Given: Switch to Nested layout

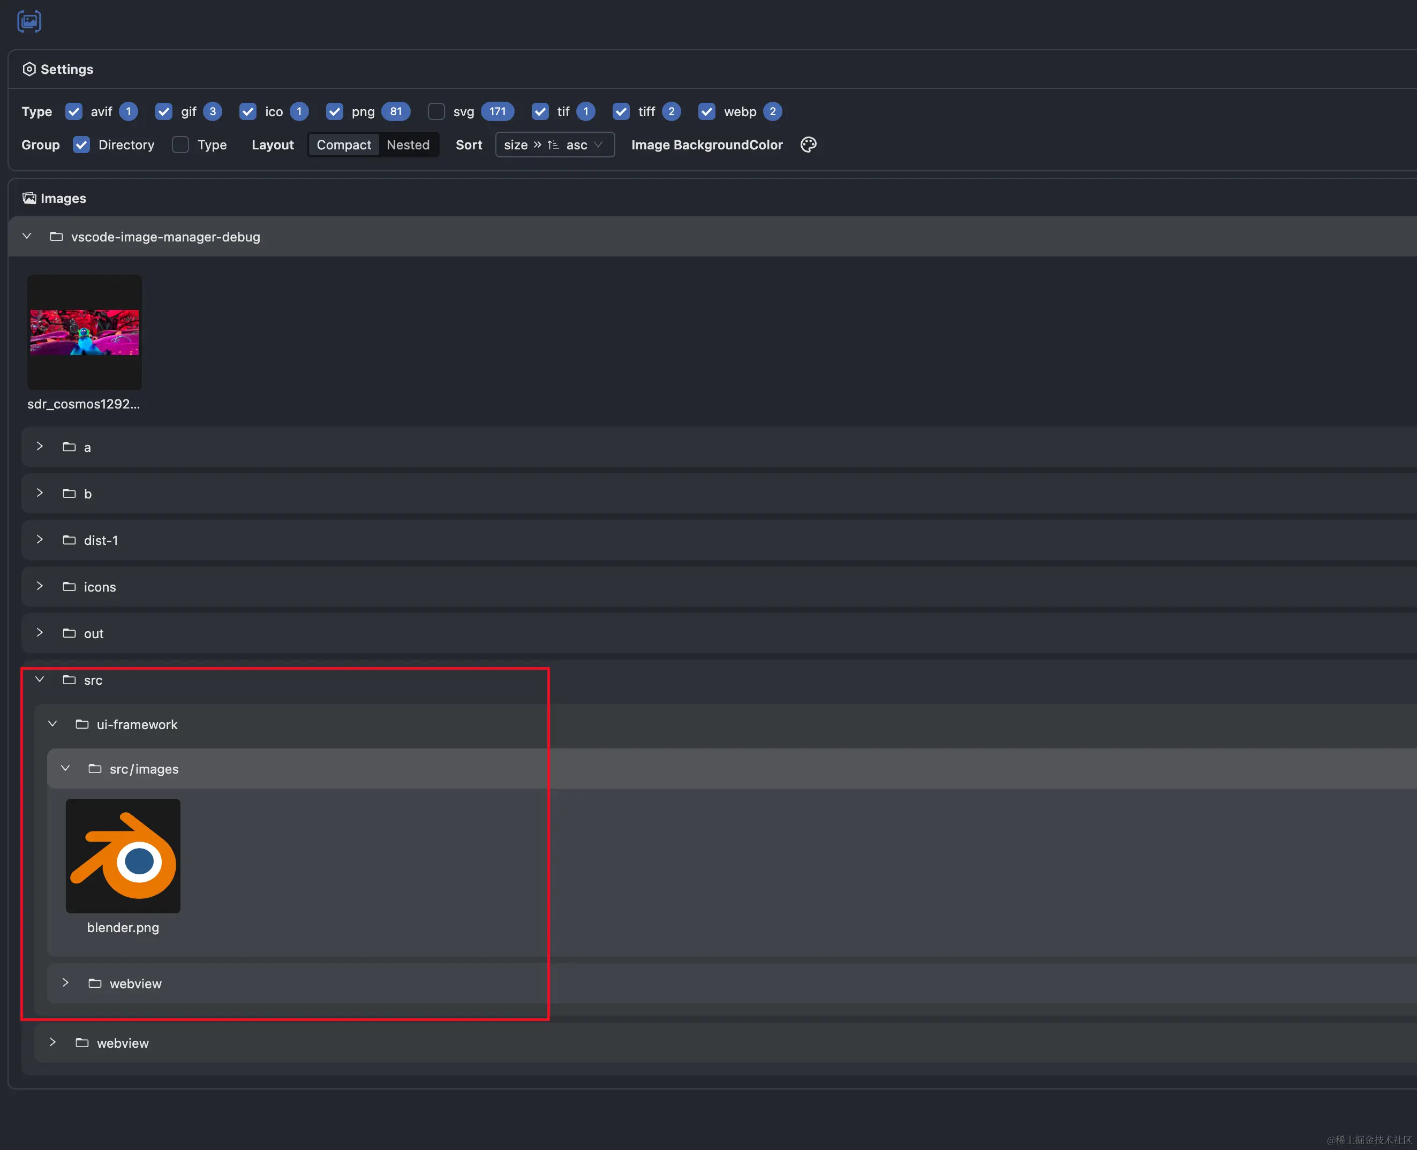Looking at the screenshot, I should 408,145.
